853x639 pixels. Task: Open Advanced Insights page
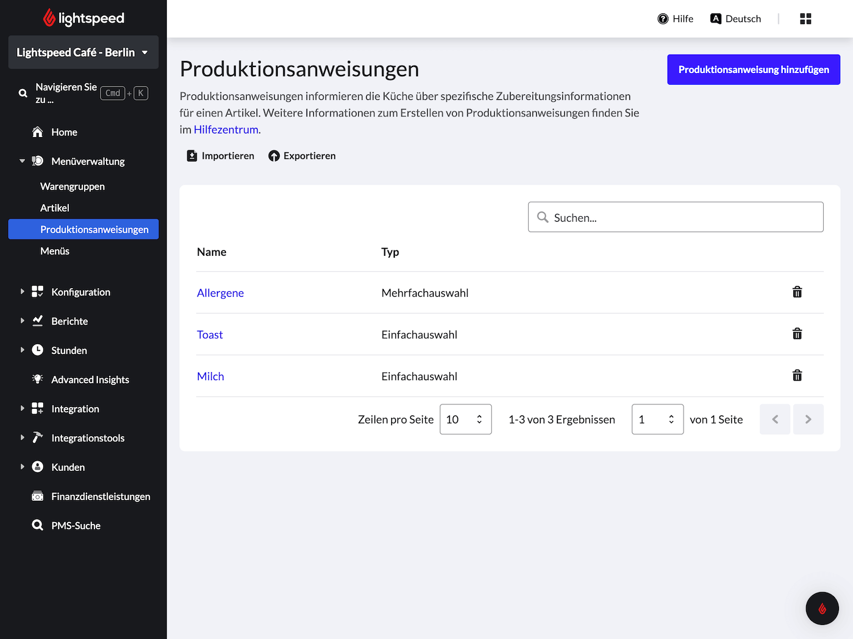(x=90, y=380)
